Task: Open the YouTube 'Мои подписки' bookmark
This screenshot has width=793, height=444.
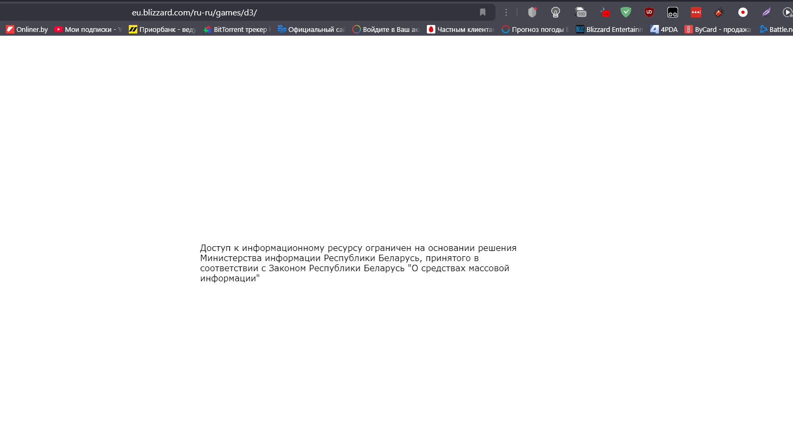Action: point(88,29)
